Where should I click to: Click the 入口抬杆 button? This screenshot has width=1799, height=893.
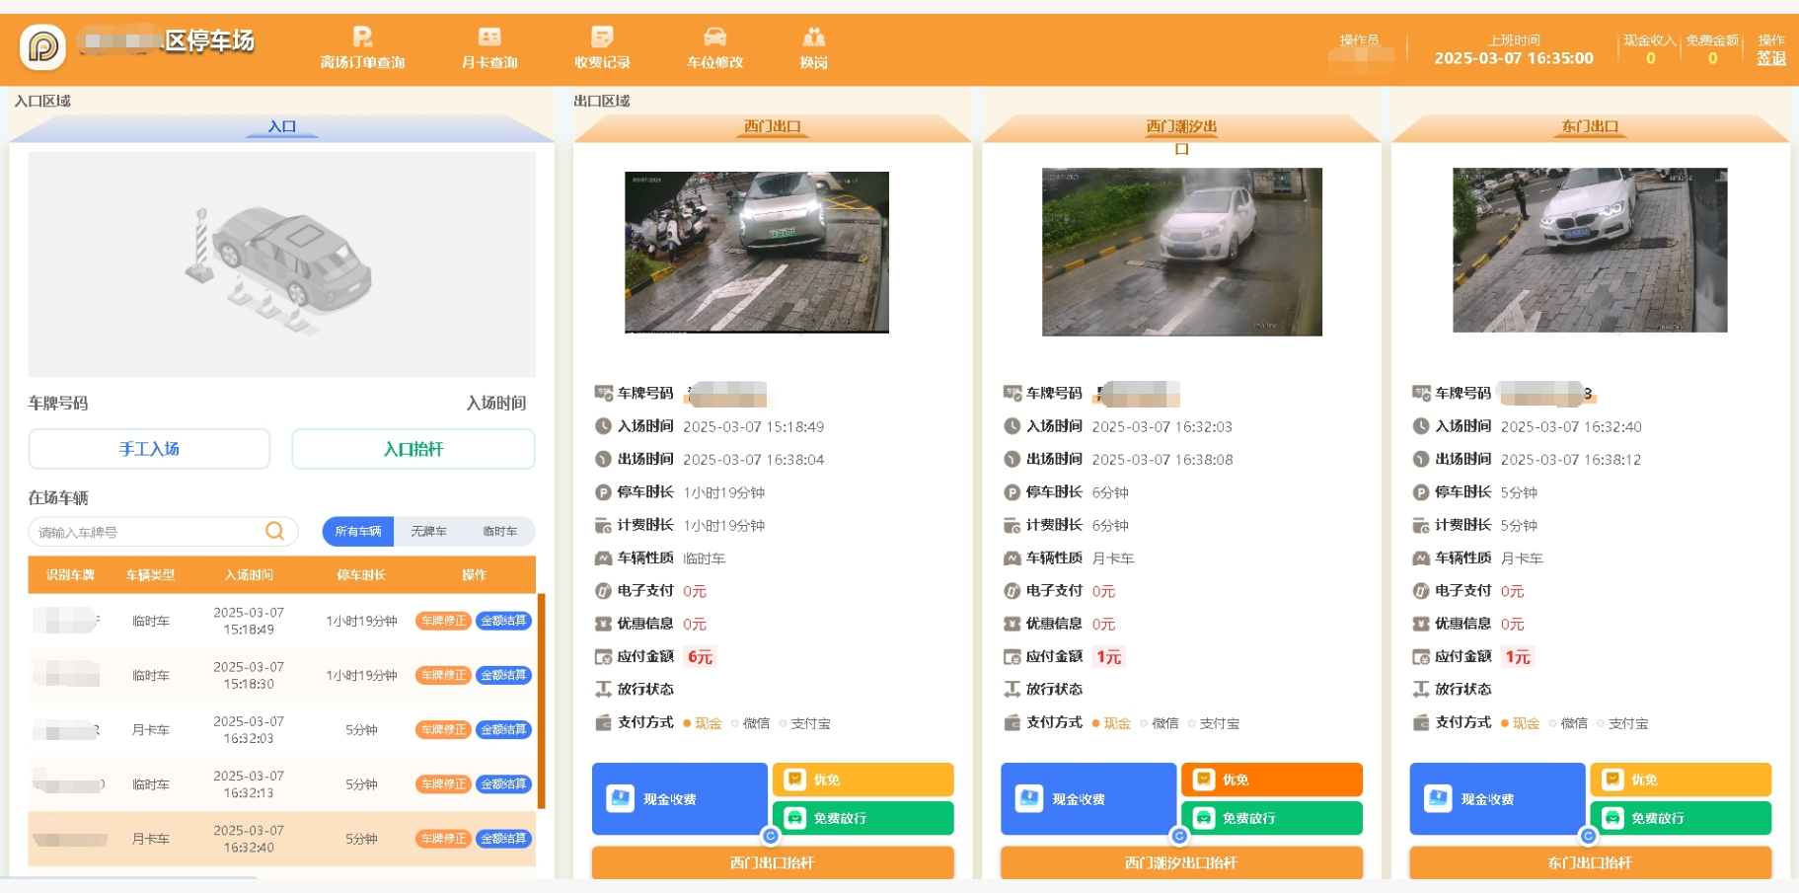click(x=413, y=449)
